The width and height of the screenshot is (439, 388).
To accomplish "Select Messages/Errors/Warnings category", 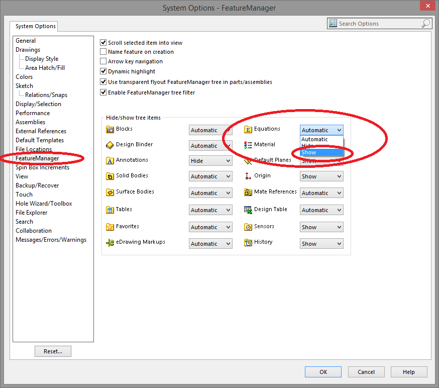I will tap(51, 240).
